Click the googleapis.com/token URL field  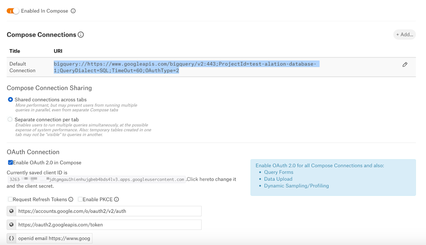[x=109, y=225]
